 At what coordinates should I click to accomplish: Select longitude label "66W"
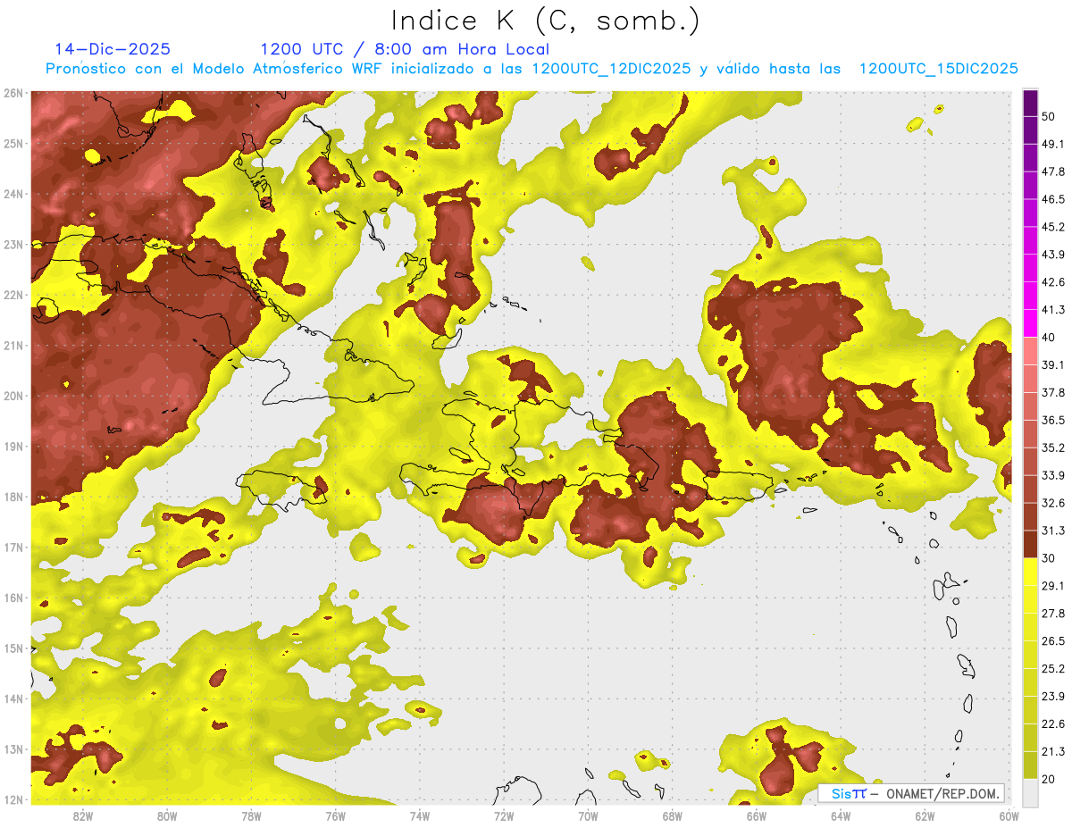pos(757,815)
